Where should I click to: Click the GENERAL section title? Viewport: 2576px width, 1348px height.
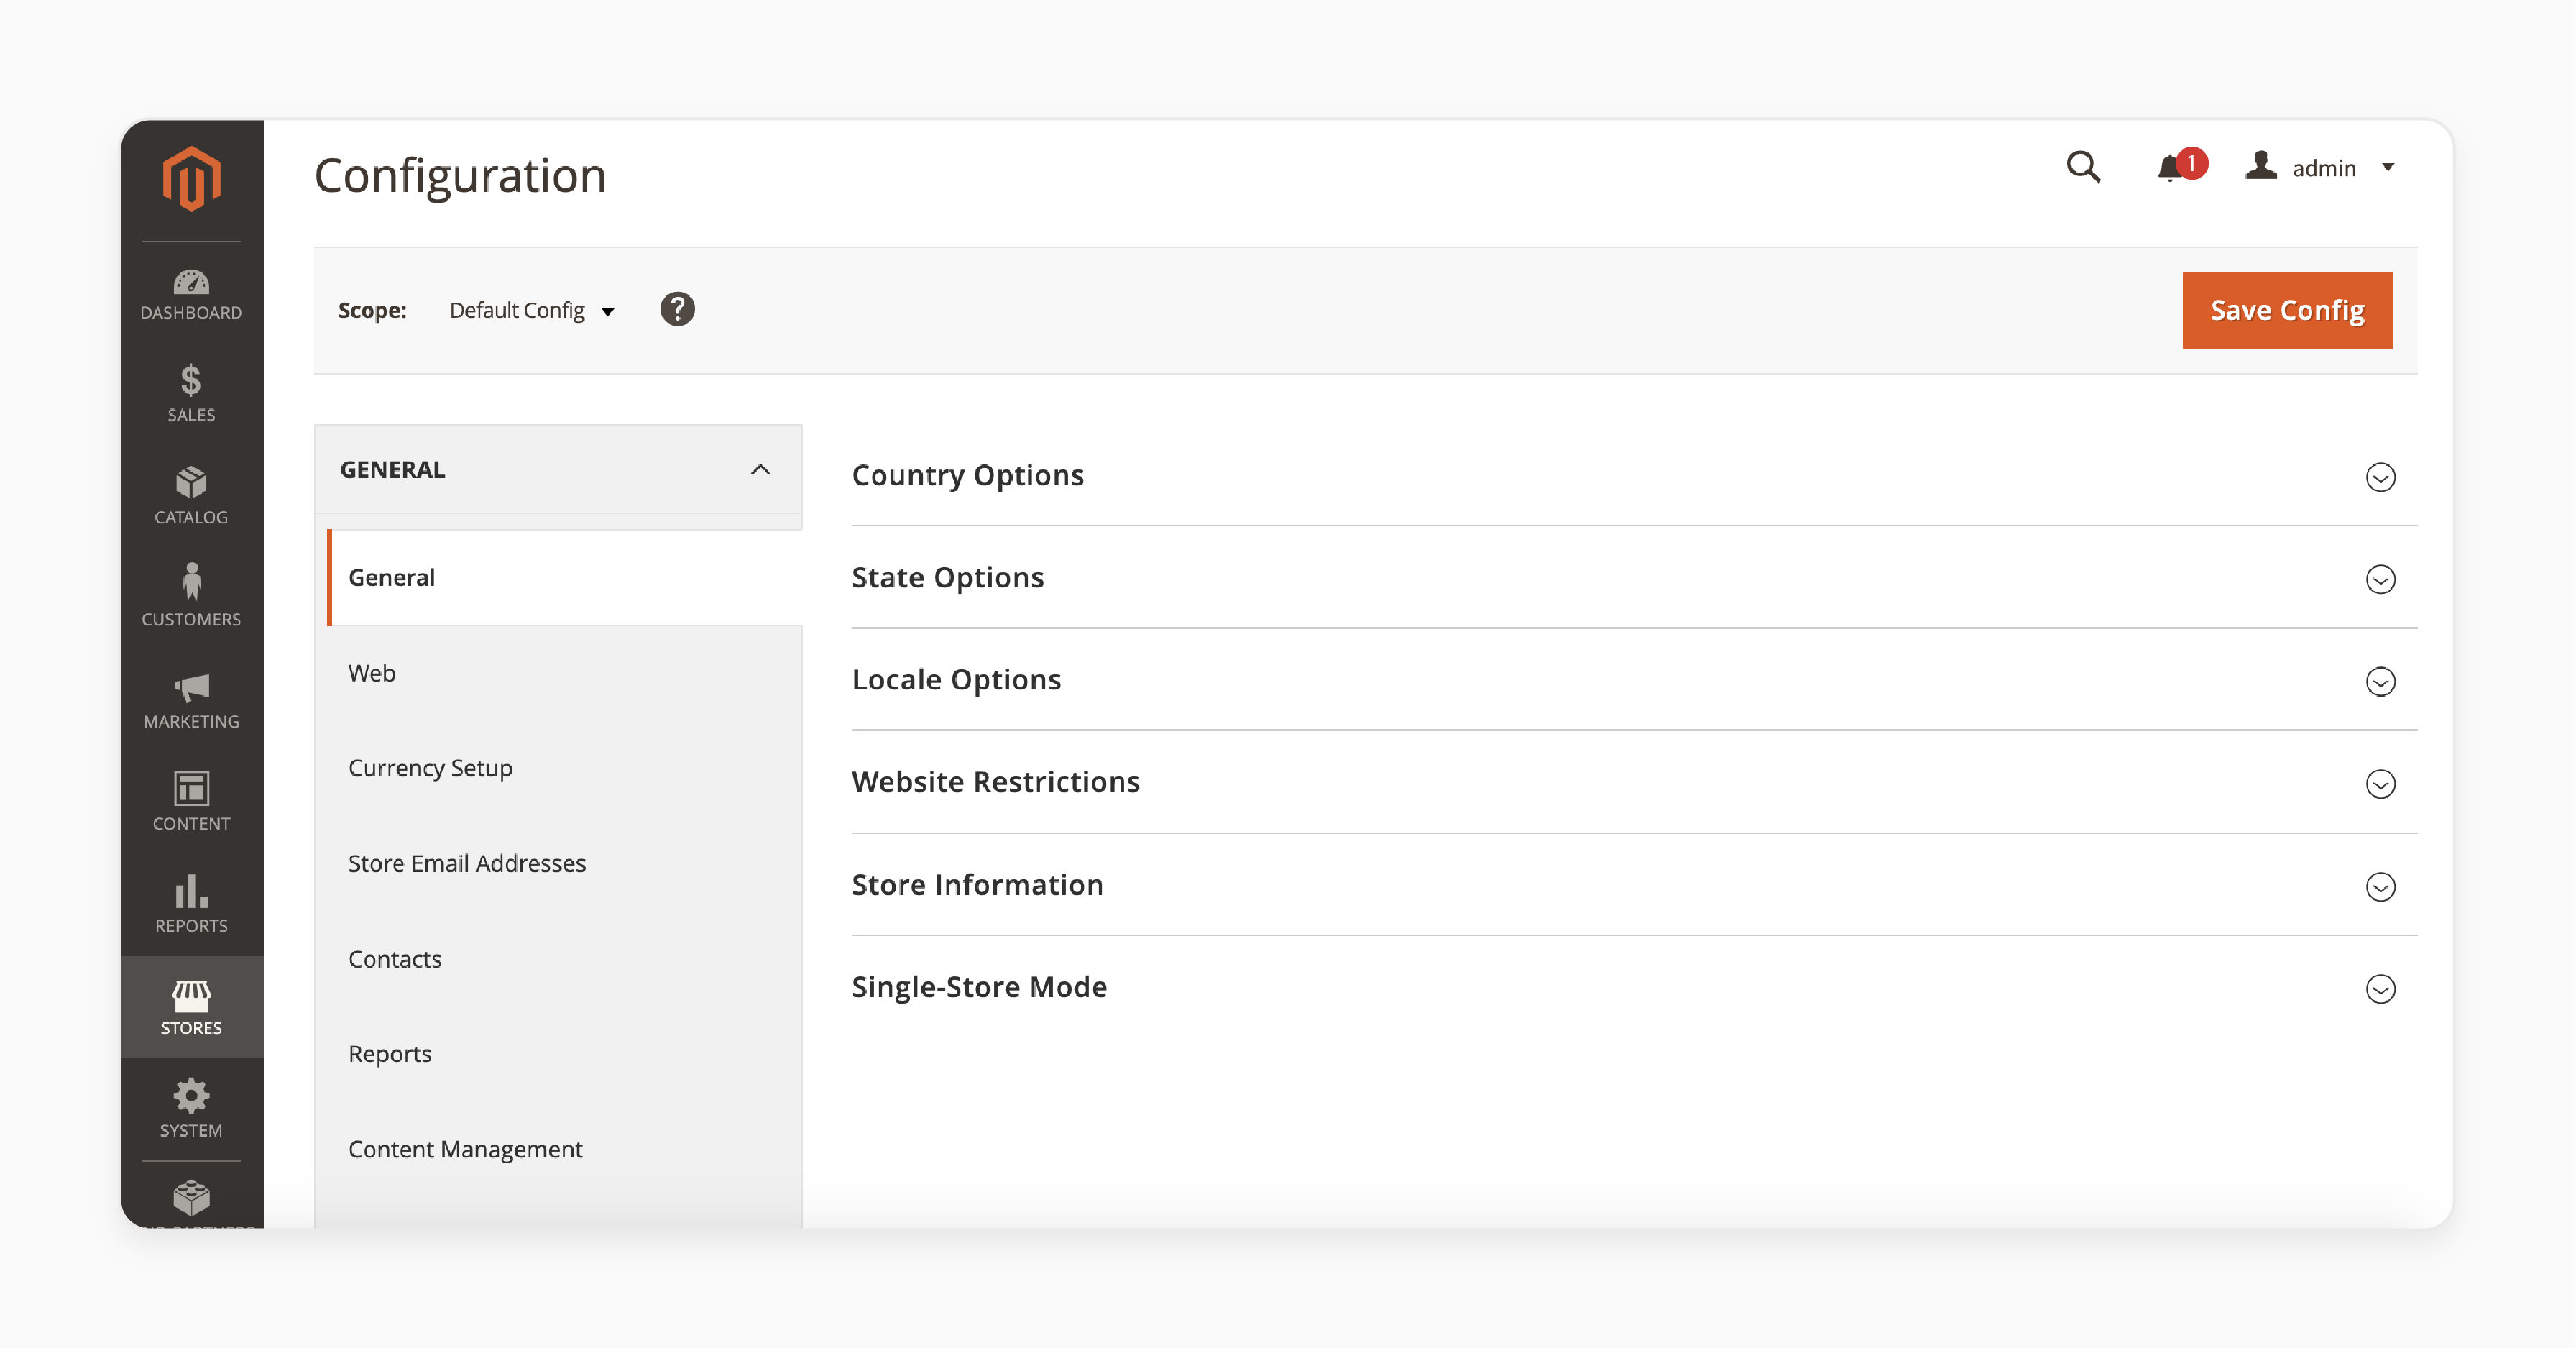point(392,470)
